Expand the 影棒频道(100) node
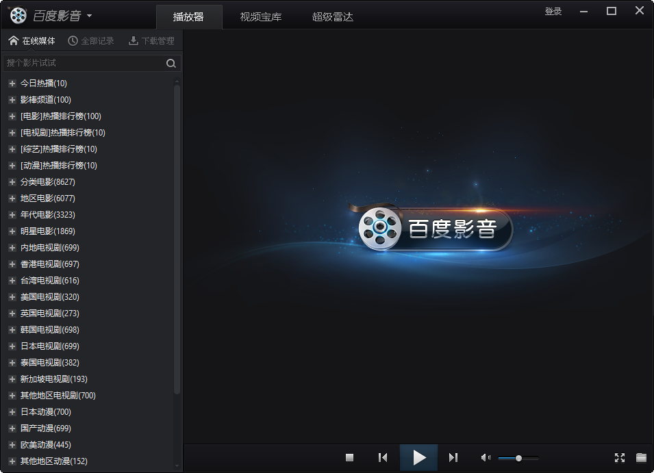This screenshot has height=473, width=654. coord(12,100)
